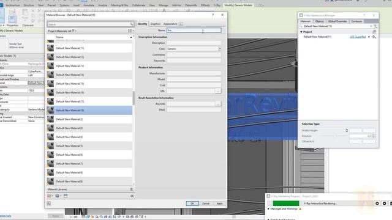Viewport: 392px width, 220px height.
Task: Select Default New Material(5) in the list
Action: [89, 145]
